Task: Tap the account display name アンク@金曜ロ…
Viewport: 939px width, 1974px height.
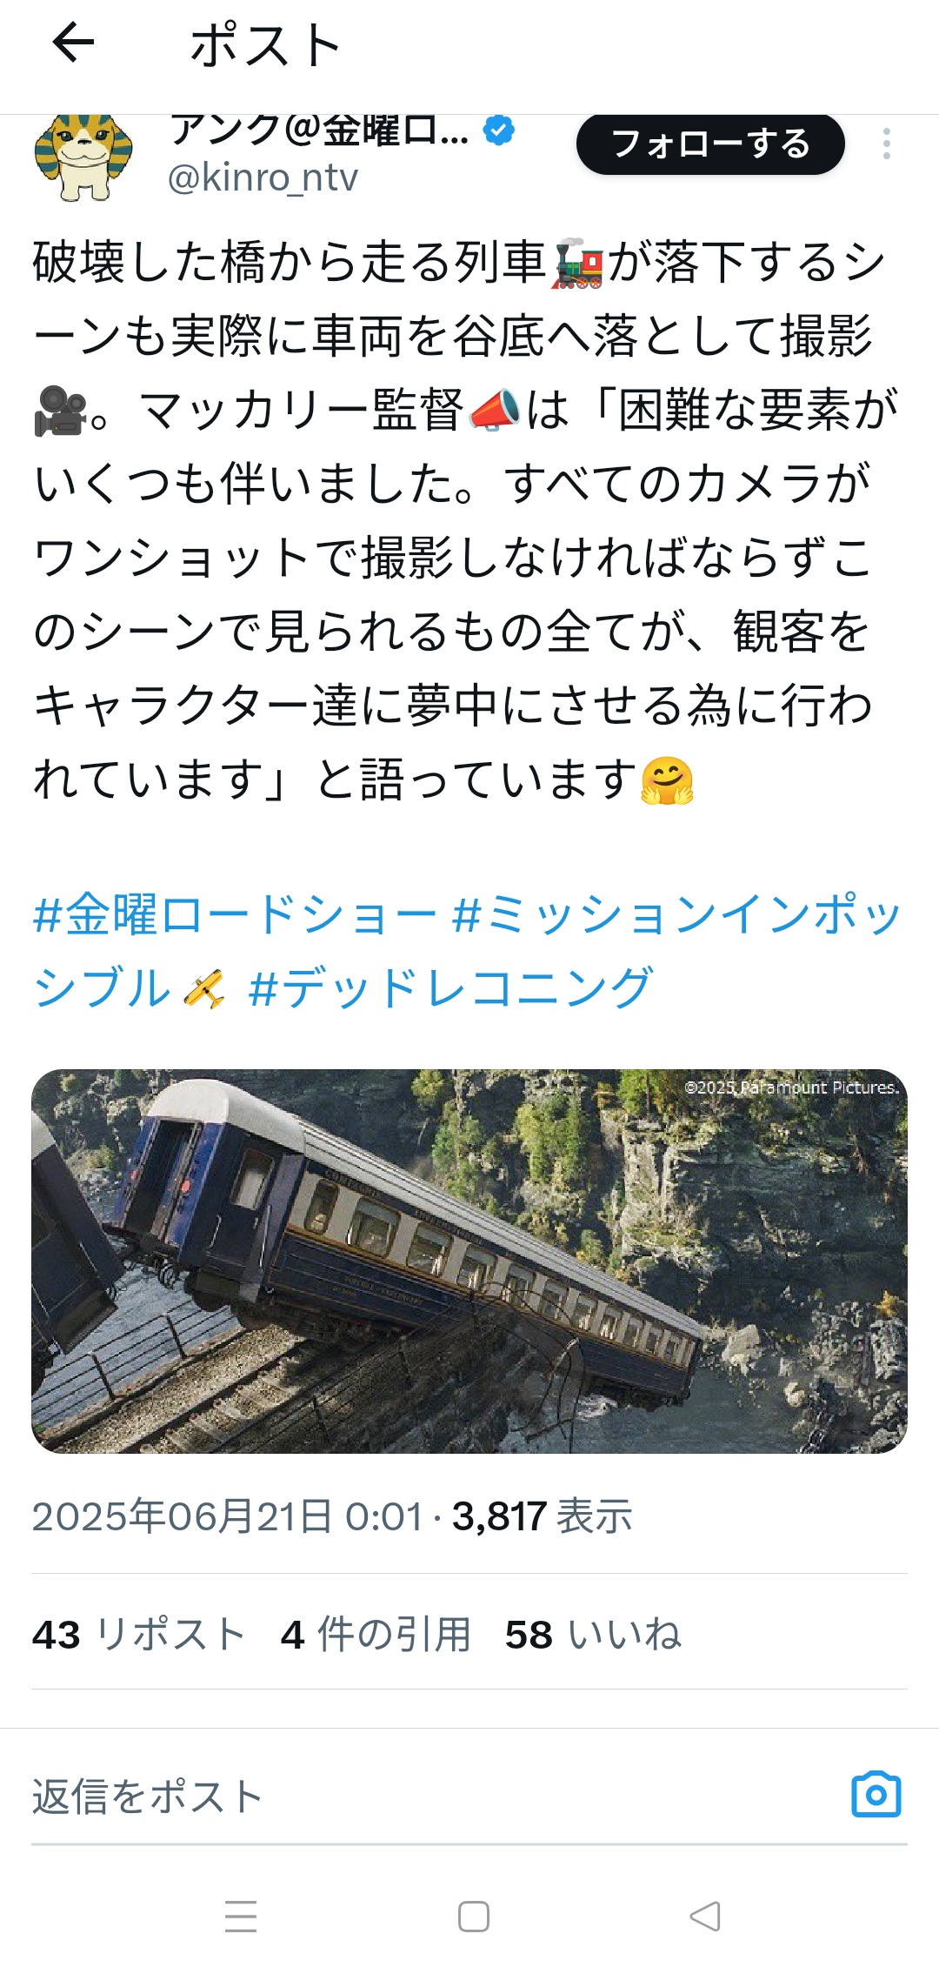Action: 319,130
